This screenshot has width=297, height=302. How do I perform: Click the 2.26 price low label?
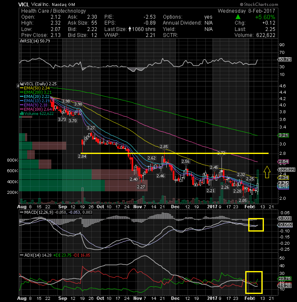(225, 187)
